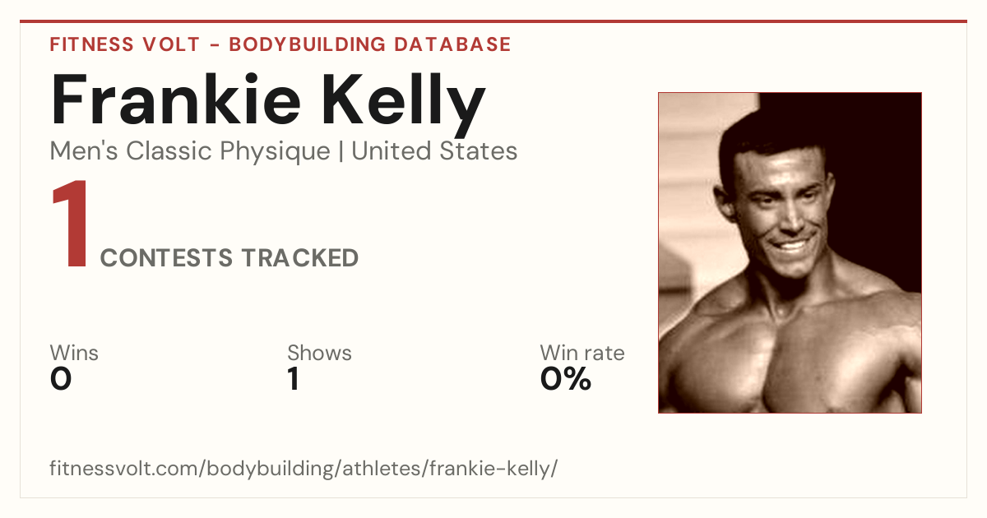
Task: Select the Men's Classic Physique text
Action: [191, 151]
